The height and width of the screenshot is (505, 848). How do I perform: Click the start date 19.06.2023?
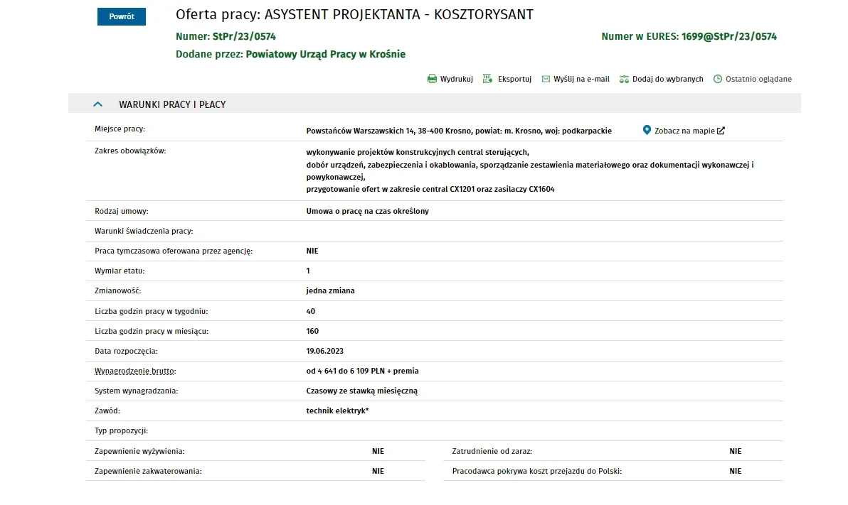(324, 351)
